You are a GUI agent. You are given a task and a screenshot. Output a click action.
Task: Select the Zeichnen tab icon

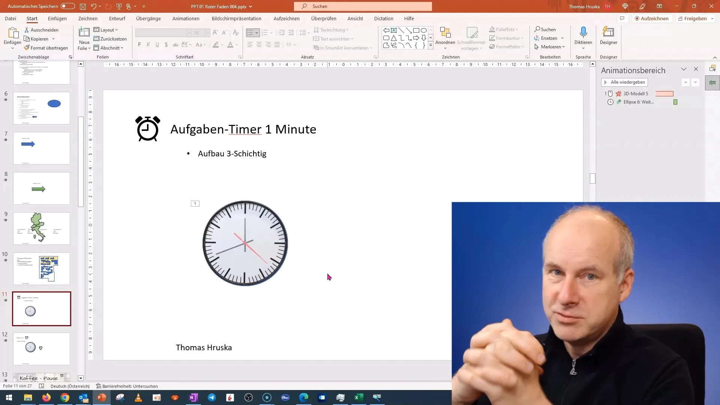tap(87, 18)
